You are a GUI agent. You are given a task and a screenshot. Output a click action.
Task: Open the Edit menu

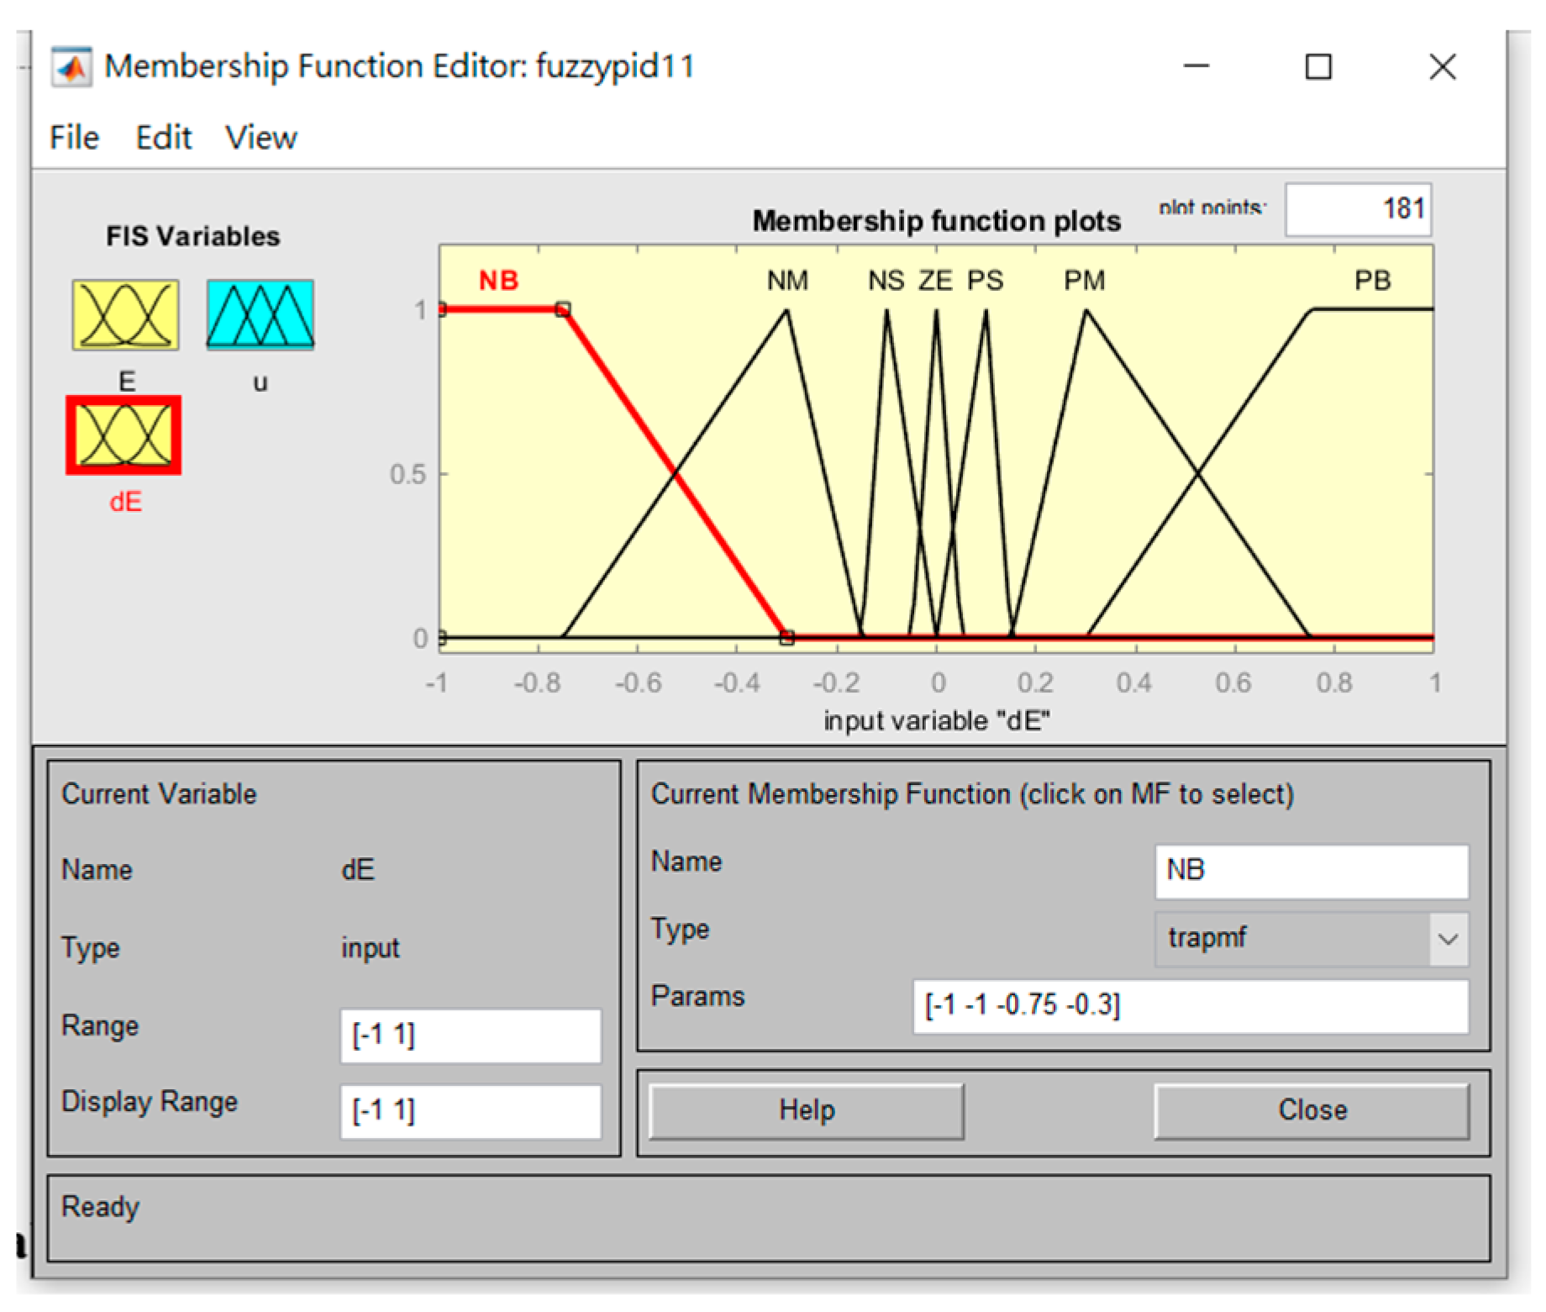164,138
